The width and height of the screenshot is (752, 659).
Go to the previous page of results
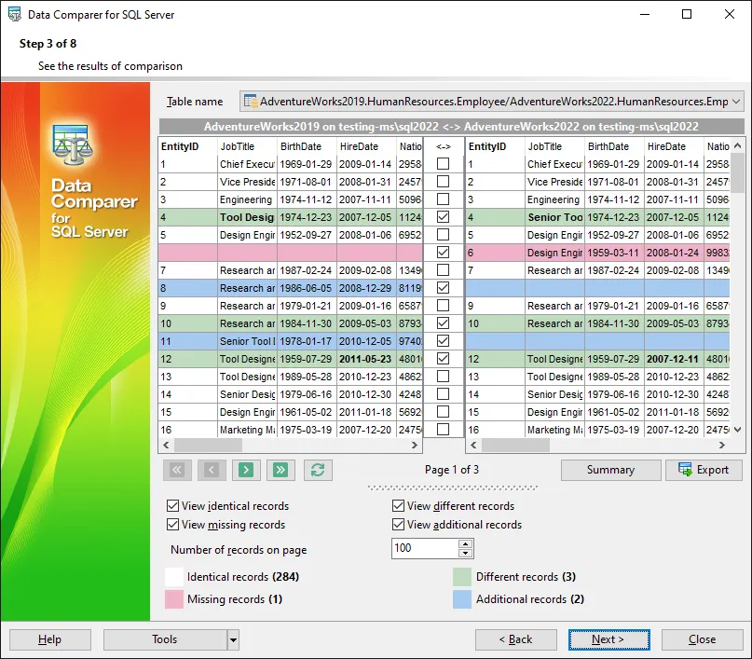coord(211,470)
